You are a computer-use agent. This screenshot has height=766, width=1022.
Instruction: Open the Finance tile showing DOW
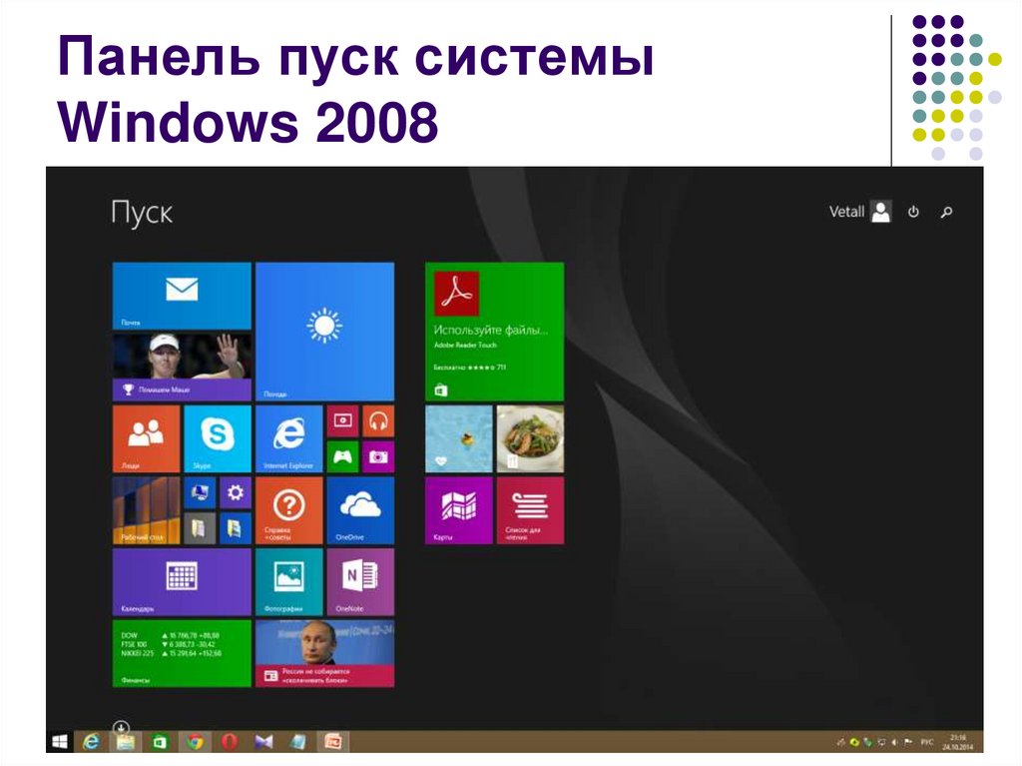click(182, 653)
